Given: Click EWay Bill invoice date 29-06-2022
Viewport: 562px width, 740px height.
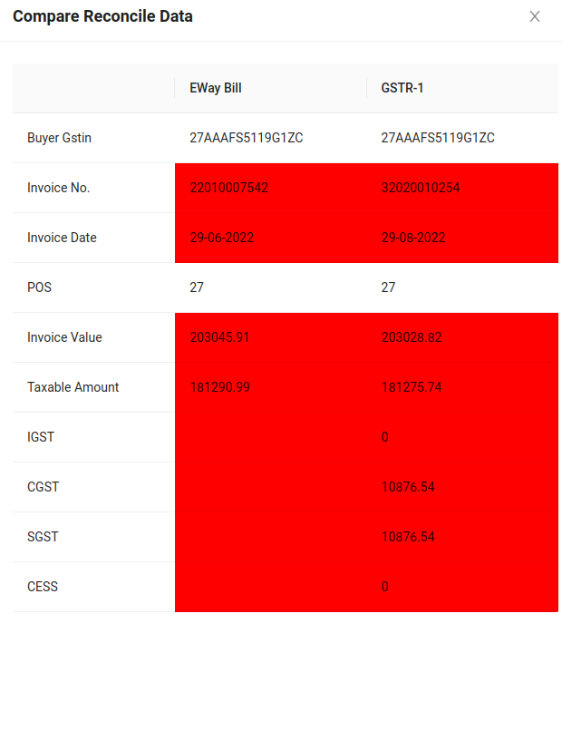Looking at the screenshot, I should point(222,238).
